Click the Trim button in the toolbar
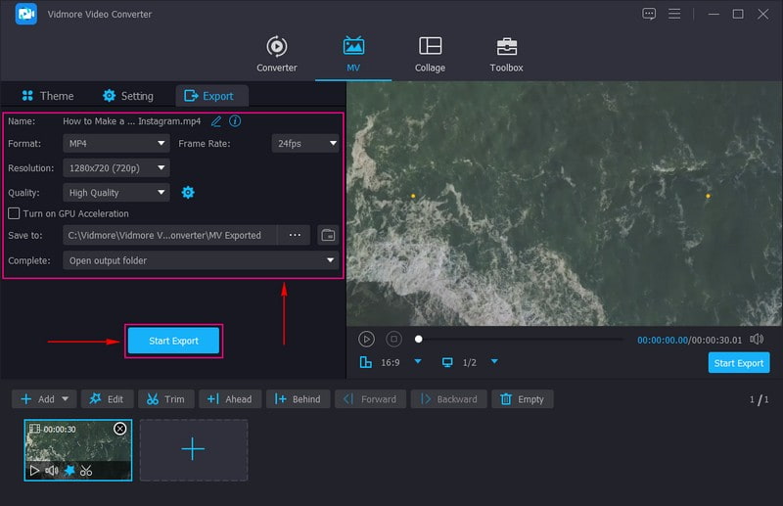 [165, 399]
